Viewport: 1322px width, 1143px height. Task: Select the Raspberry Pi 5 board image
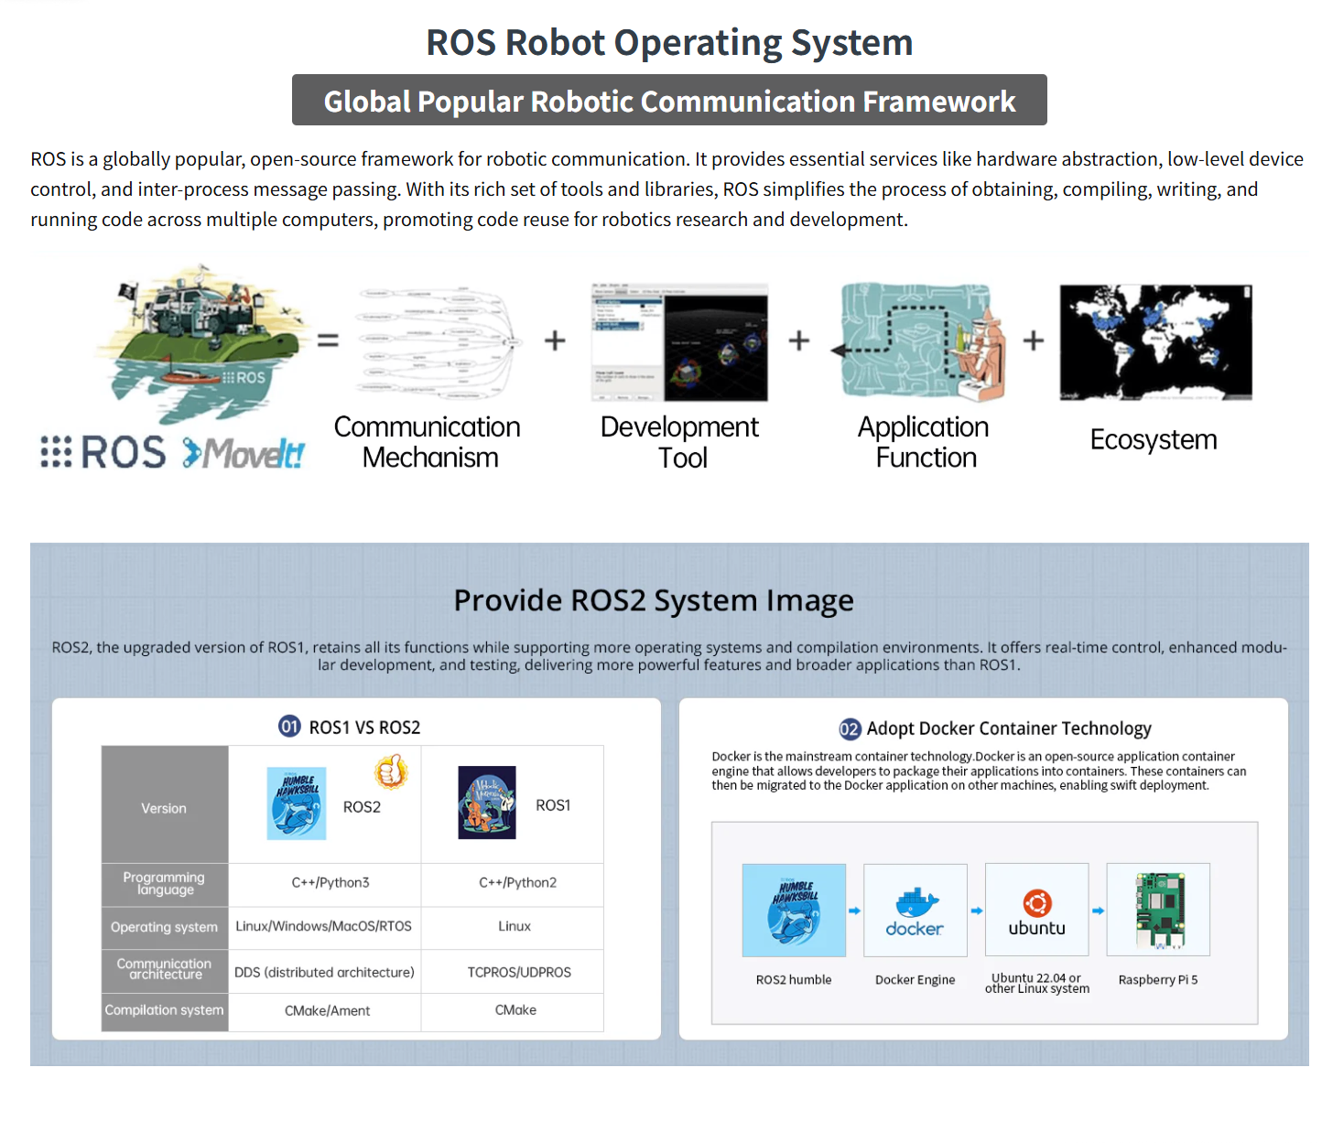tap(1158, 911)
